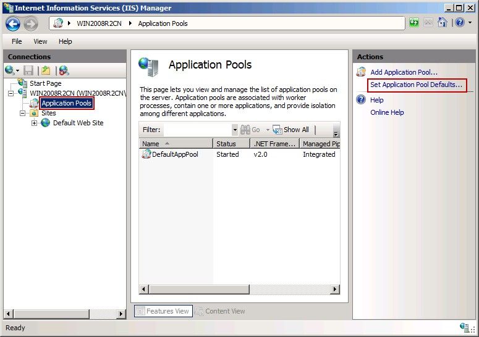Click the Delete Connection icon

tap(64, 70)
